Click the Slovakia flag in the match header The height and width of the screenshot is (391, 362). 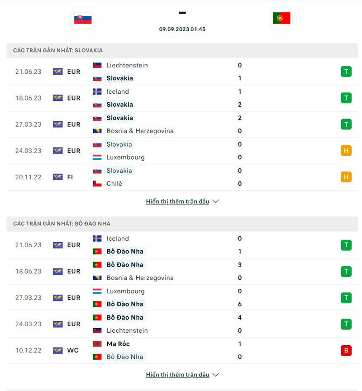pos(83,19)
